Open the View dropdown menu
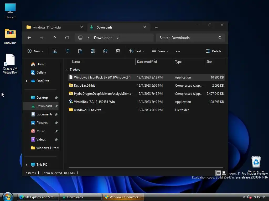 click(x=160, y=51)
